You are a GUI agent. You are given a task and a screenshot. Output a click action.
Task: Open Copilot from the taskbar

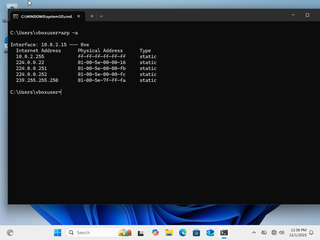(x=155, y=232)
